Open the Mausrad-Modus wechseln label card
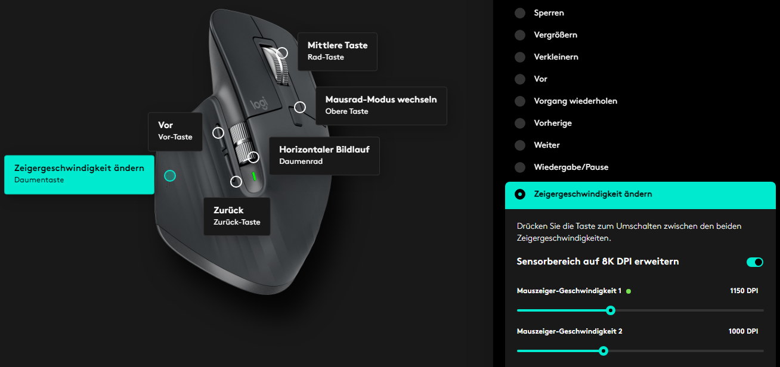This screenshot has width=780, height=367. (x=381, y=105)
